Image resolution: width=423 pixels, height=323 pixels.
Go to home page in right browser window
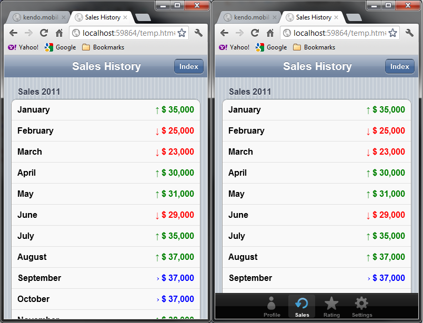pyautogui.click(x=270, y=33)
